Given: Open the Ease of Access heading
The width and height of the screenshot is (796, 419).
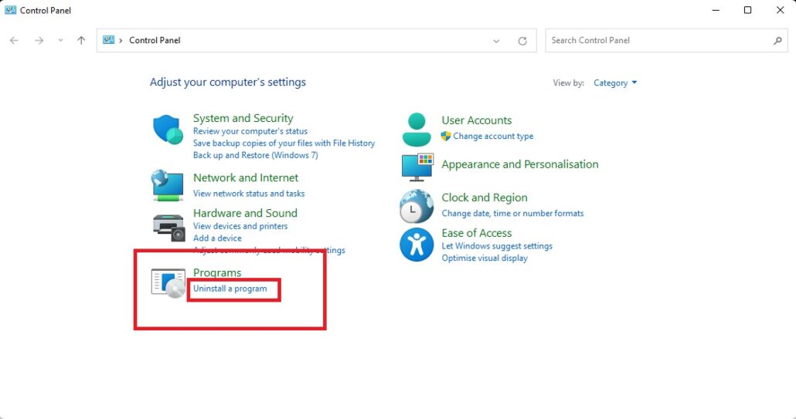Looking at the screenshot, I should click(x=477, y=233).
